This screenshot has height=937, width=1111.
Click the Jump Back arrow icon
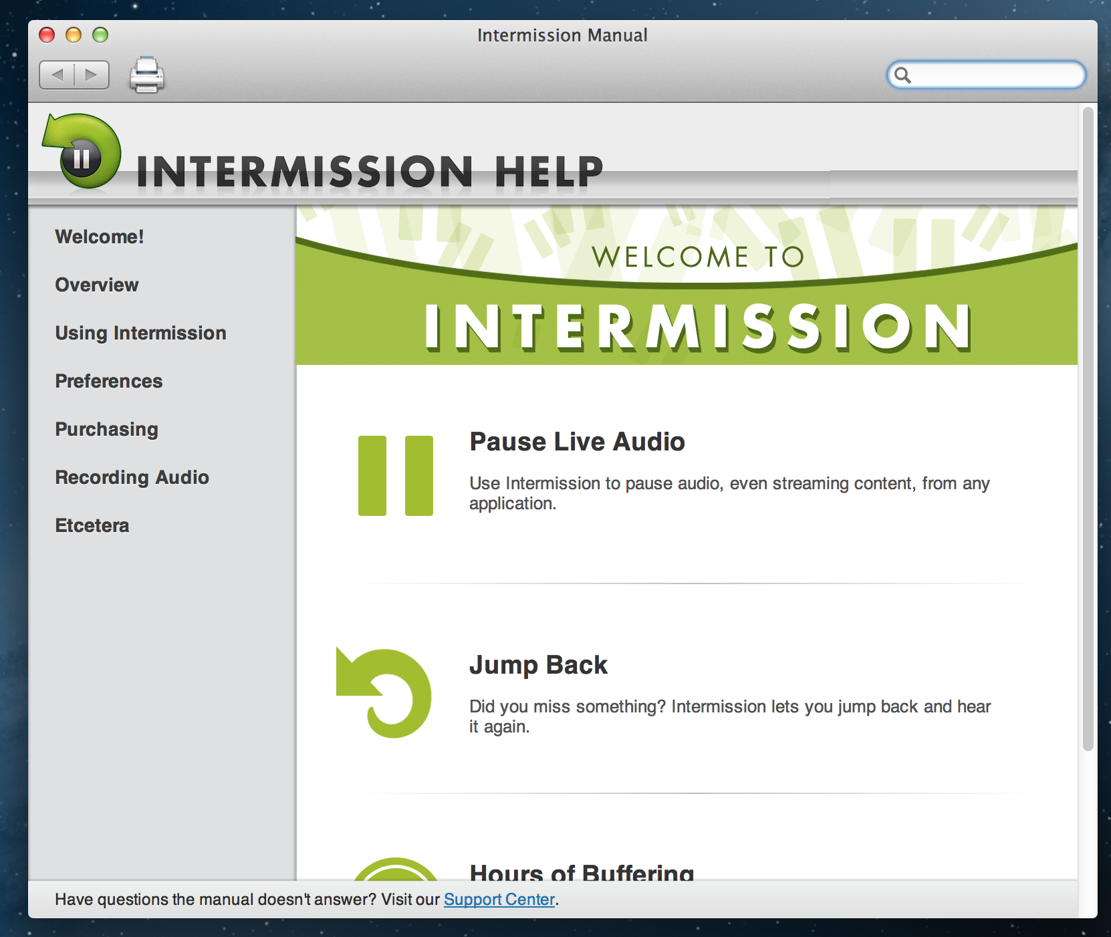384,692
